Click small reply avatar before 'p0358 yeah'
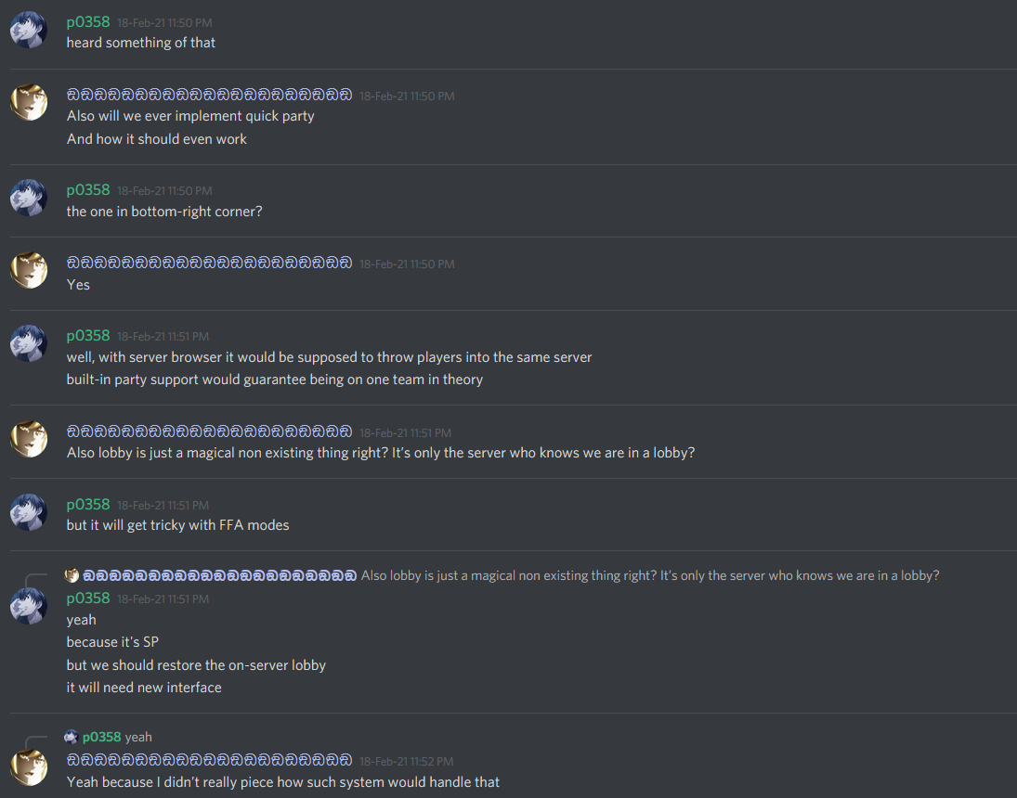 click(x=72, y=737)
